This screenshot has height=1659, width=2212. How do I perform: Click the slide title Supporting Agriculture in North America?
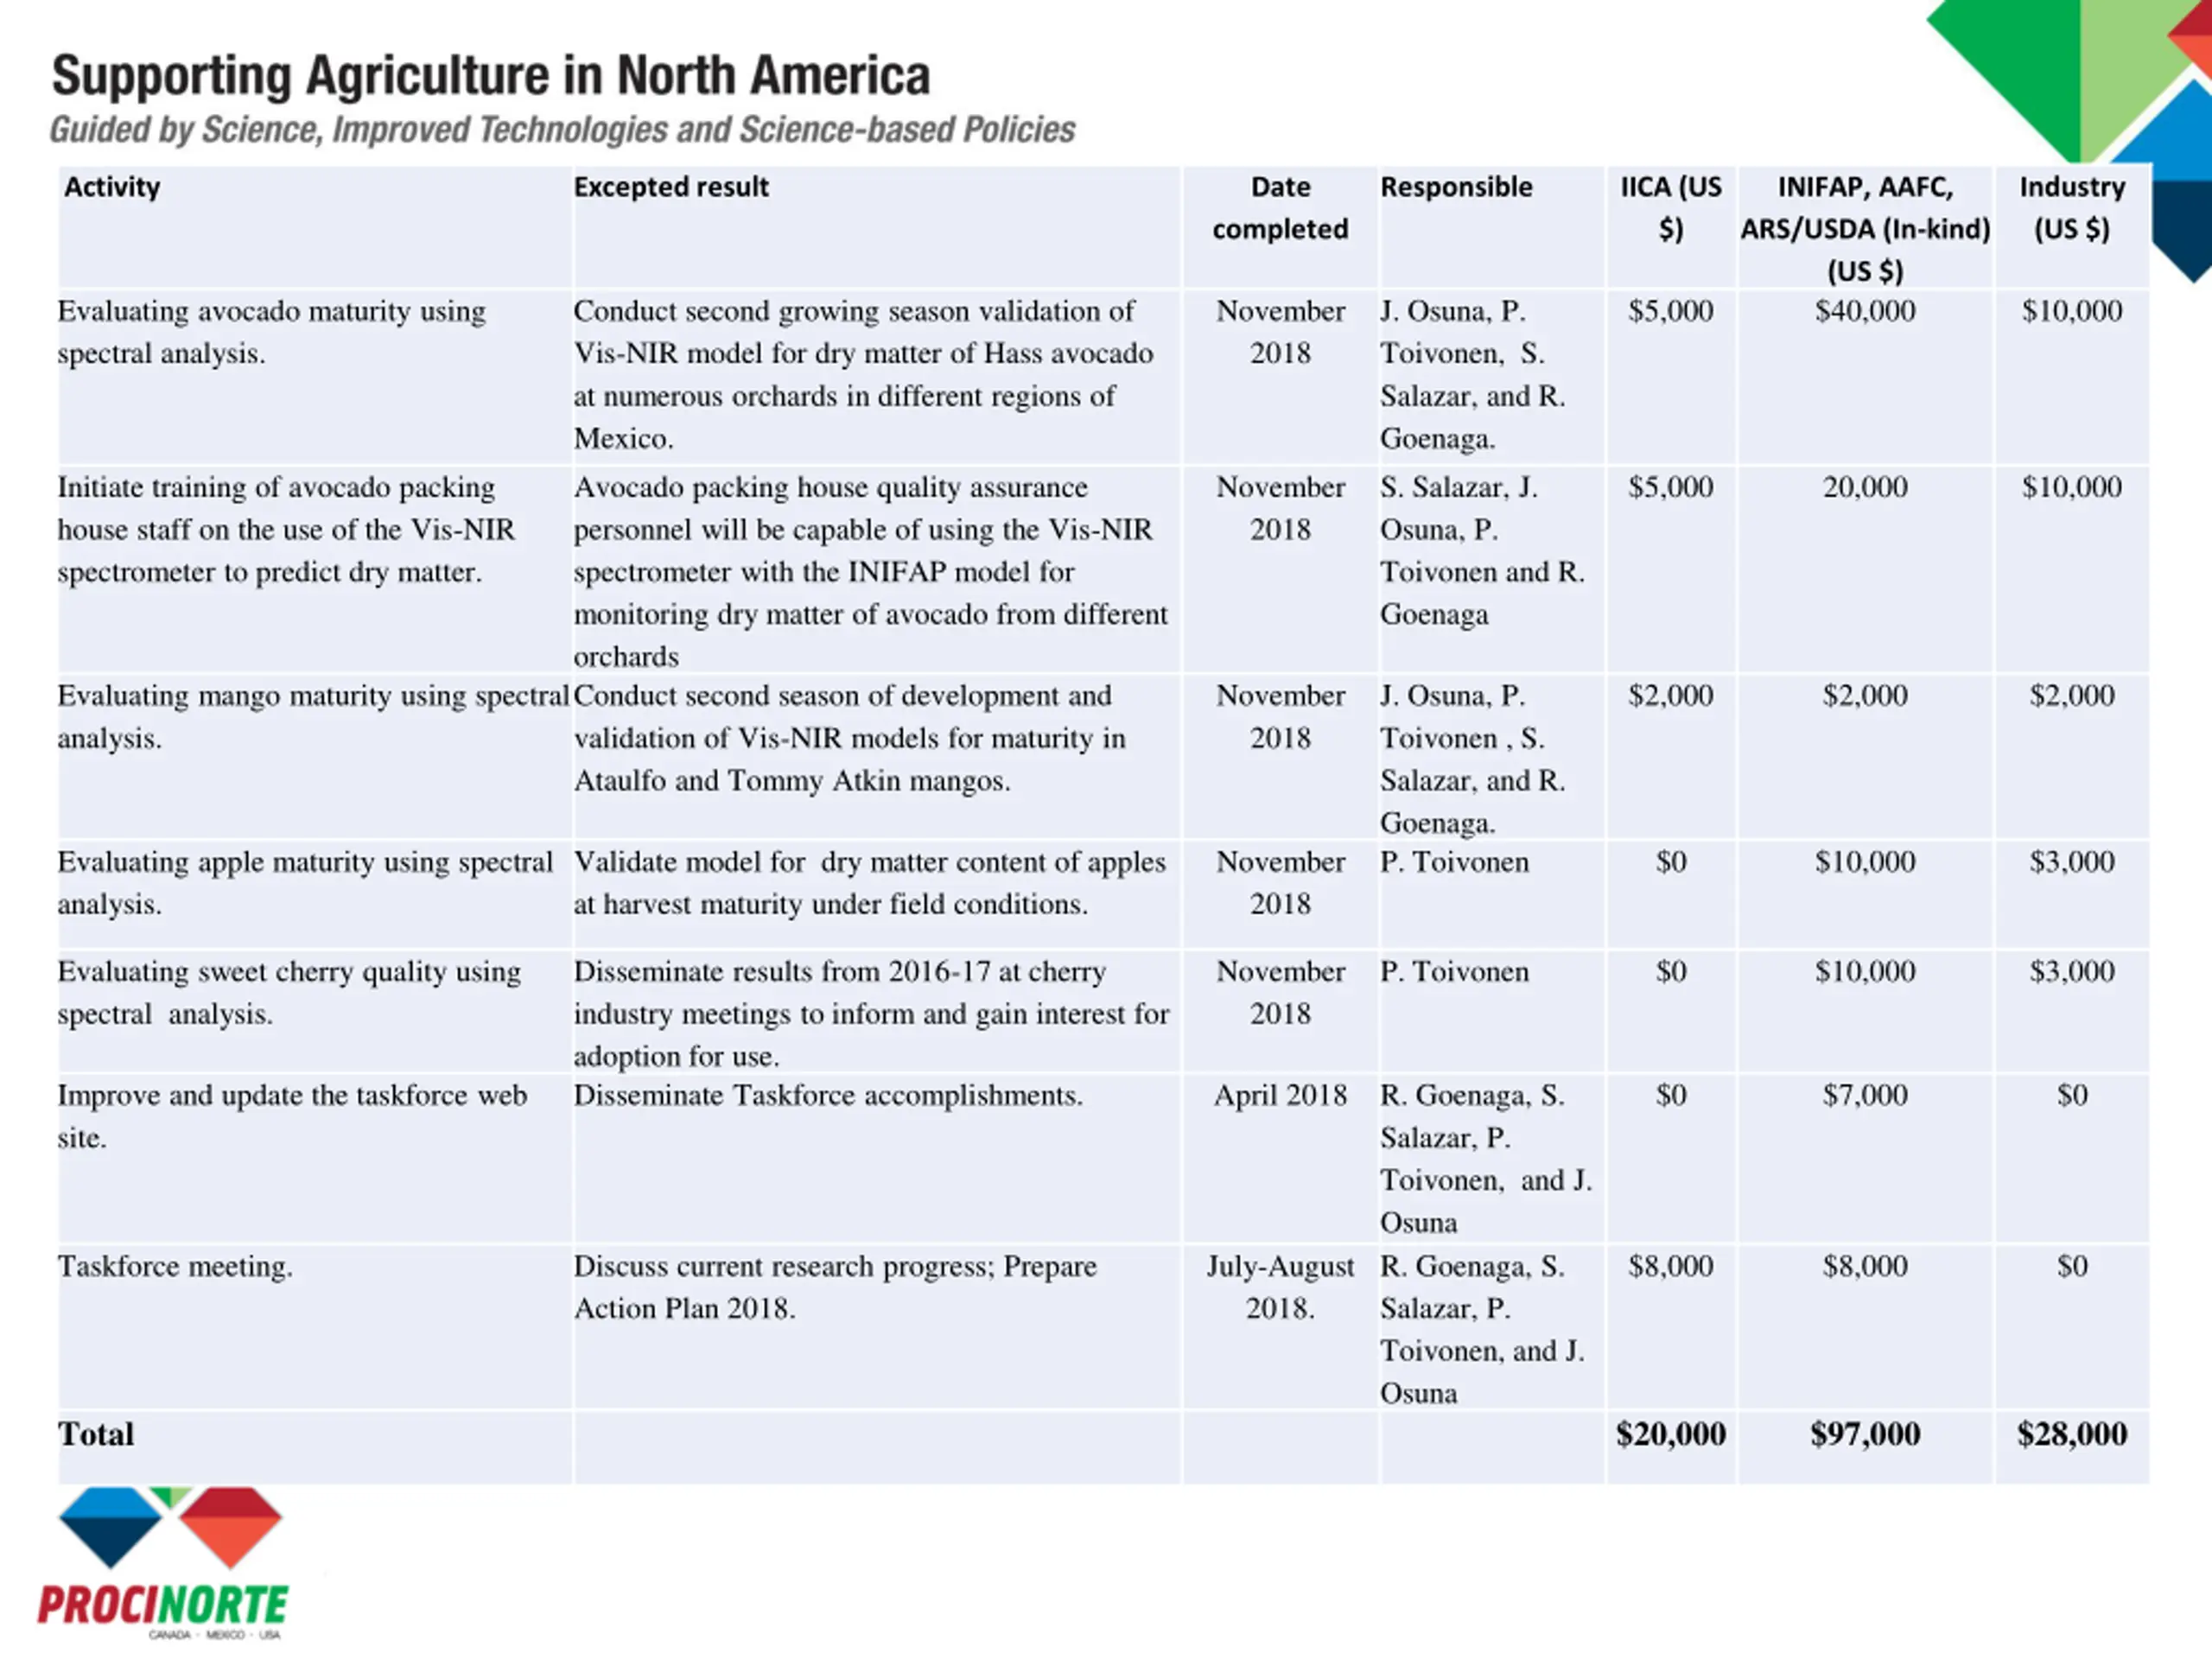491,75
